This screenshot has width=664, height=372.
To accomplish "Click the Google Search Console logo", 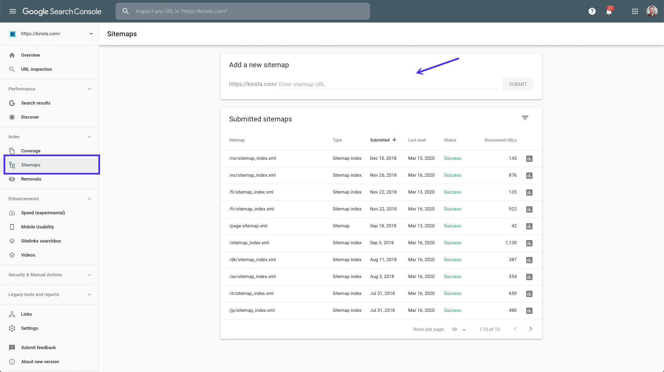I will (62, 11).
